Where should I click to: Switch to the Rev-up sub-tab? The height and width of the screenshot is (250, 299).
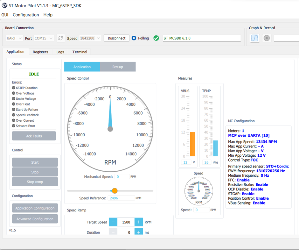118,67
